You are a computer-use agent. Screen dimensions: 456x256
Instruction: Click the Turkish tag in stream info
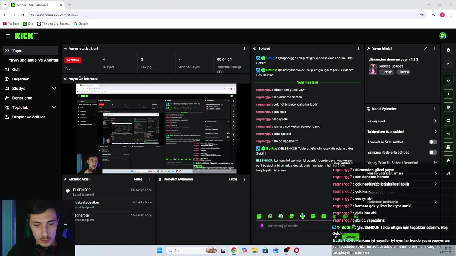tap(386, 72)
